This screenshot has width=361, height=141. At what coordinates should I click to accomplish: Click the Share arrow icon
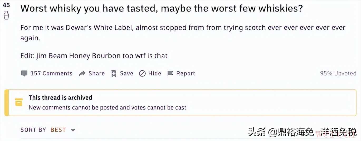82,73
